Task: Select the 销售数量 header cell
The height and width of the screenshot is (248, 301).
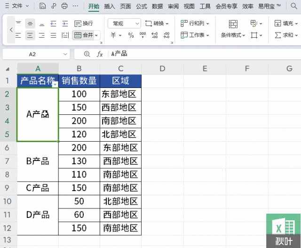Action: pyautogui.click(x=79, y=81)
